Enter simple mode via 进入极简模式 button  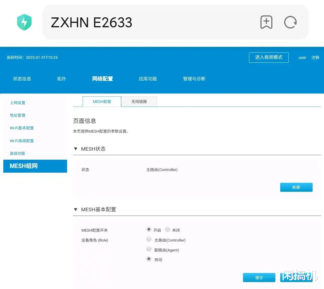tap(268, 57)
